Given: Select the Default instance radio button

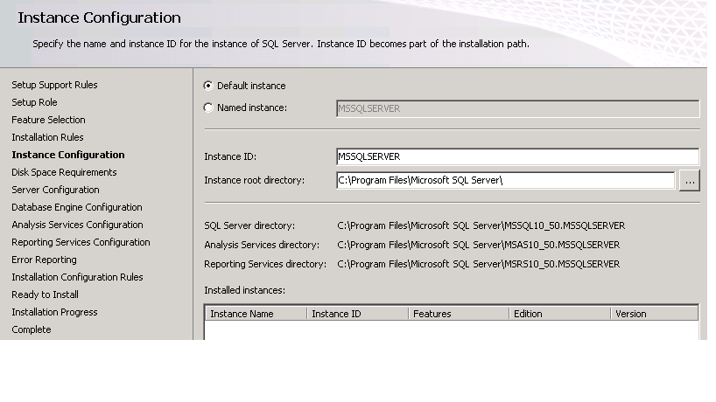Looking at the screenshot, I should coord(208,86).
